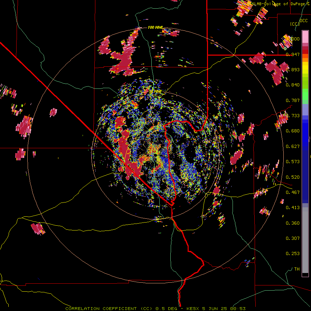Screen dimensions: 311x311
Task: Click the bright green segment of color bar
Action: pos(305,94)
